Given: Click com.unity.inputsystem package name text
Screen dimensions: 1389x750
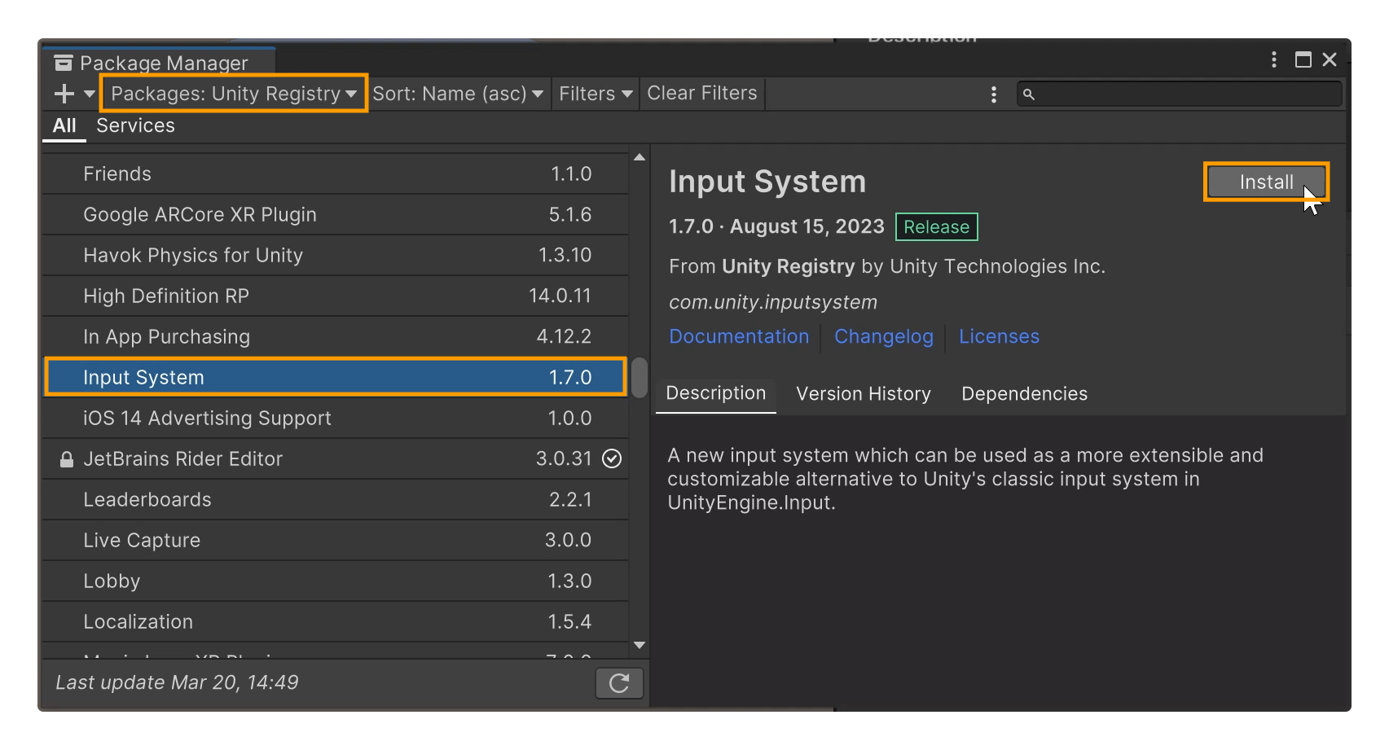Looking at the screenshot, I should (773, 302).
